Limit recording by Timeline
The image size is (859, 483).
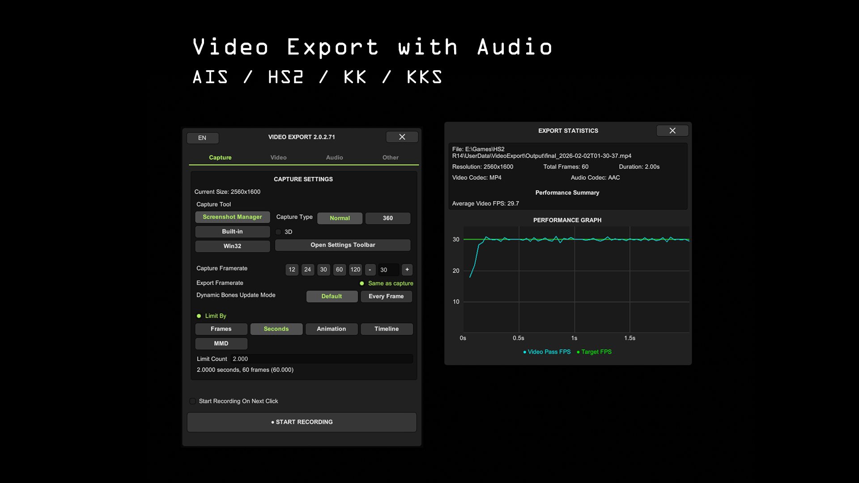[x=386, y=329]
